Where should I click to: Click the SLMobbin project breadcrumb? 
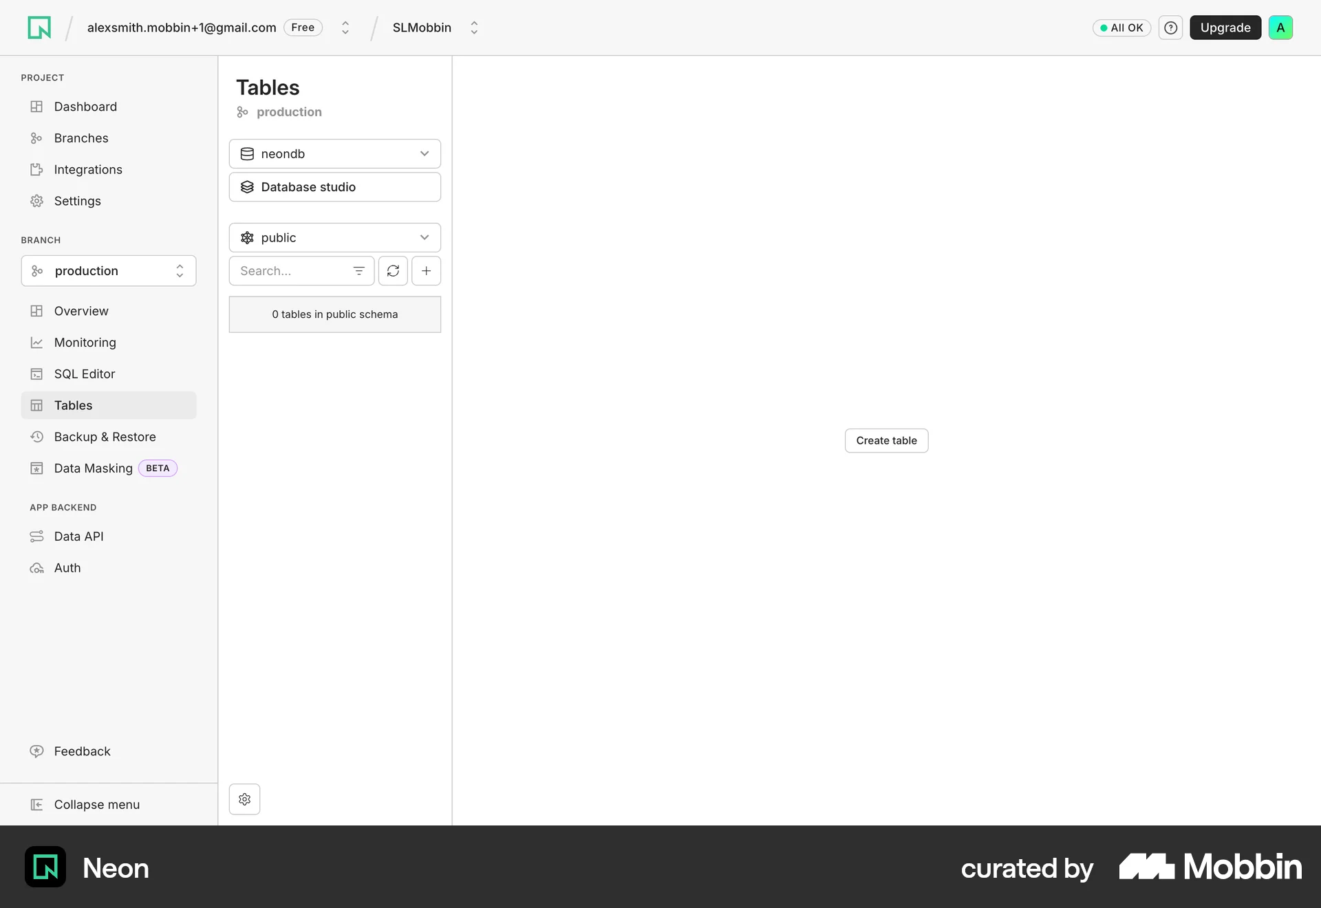[x=422, y=28]
